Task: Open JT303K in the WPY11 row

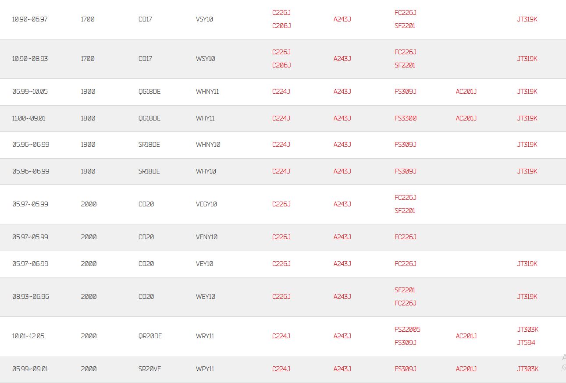Action: [527, 369]
